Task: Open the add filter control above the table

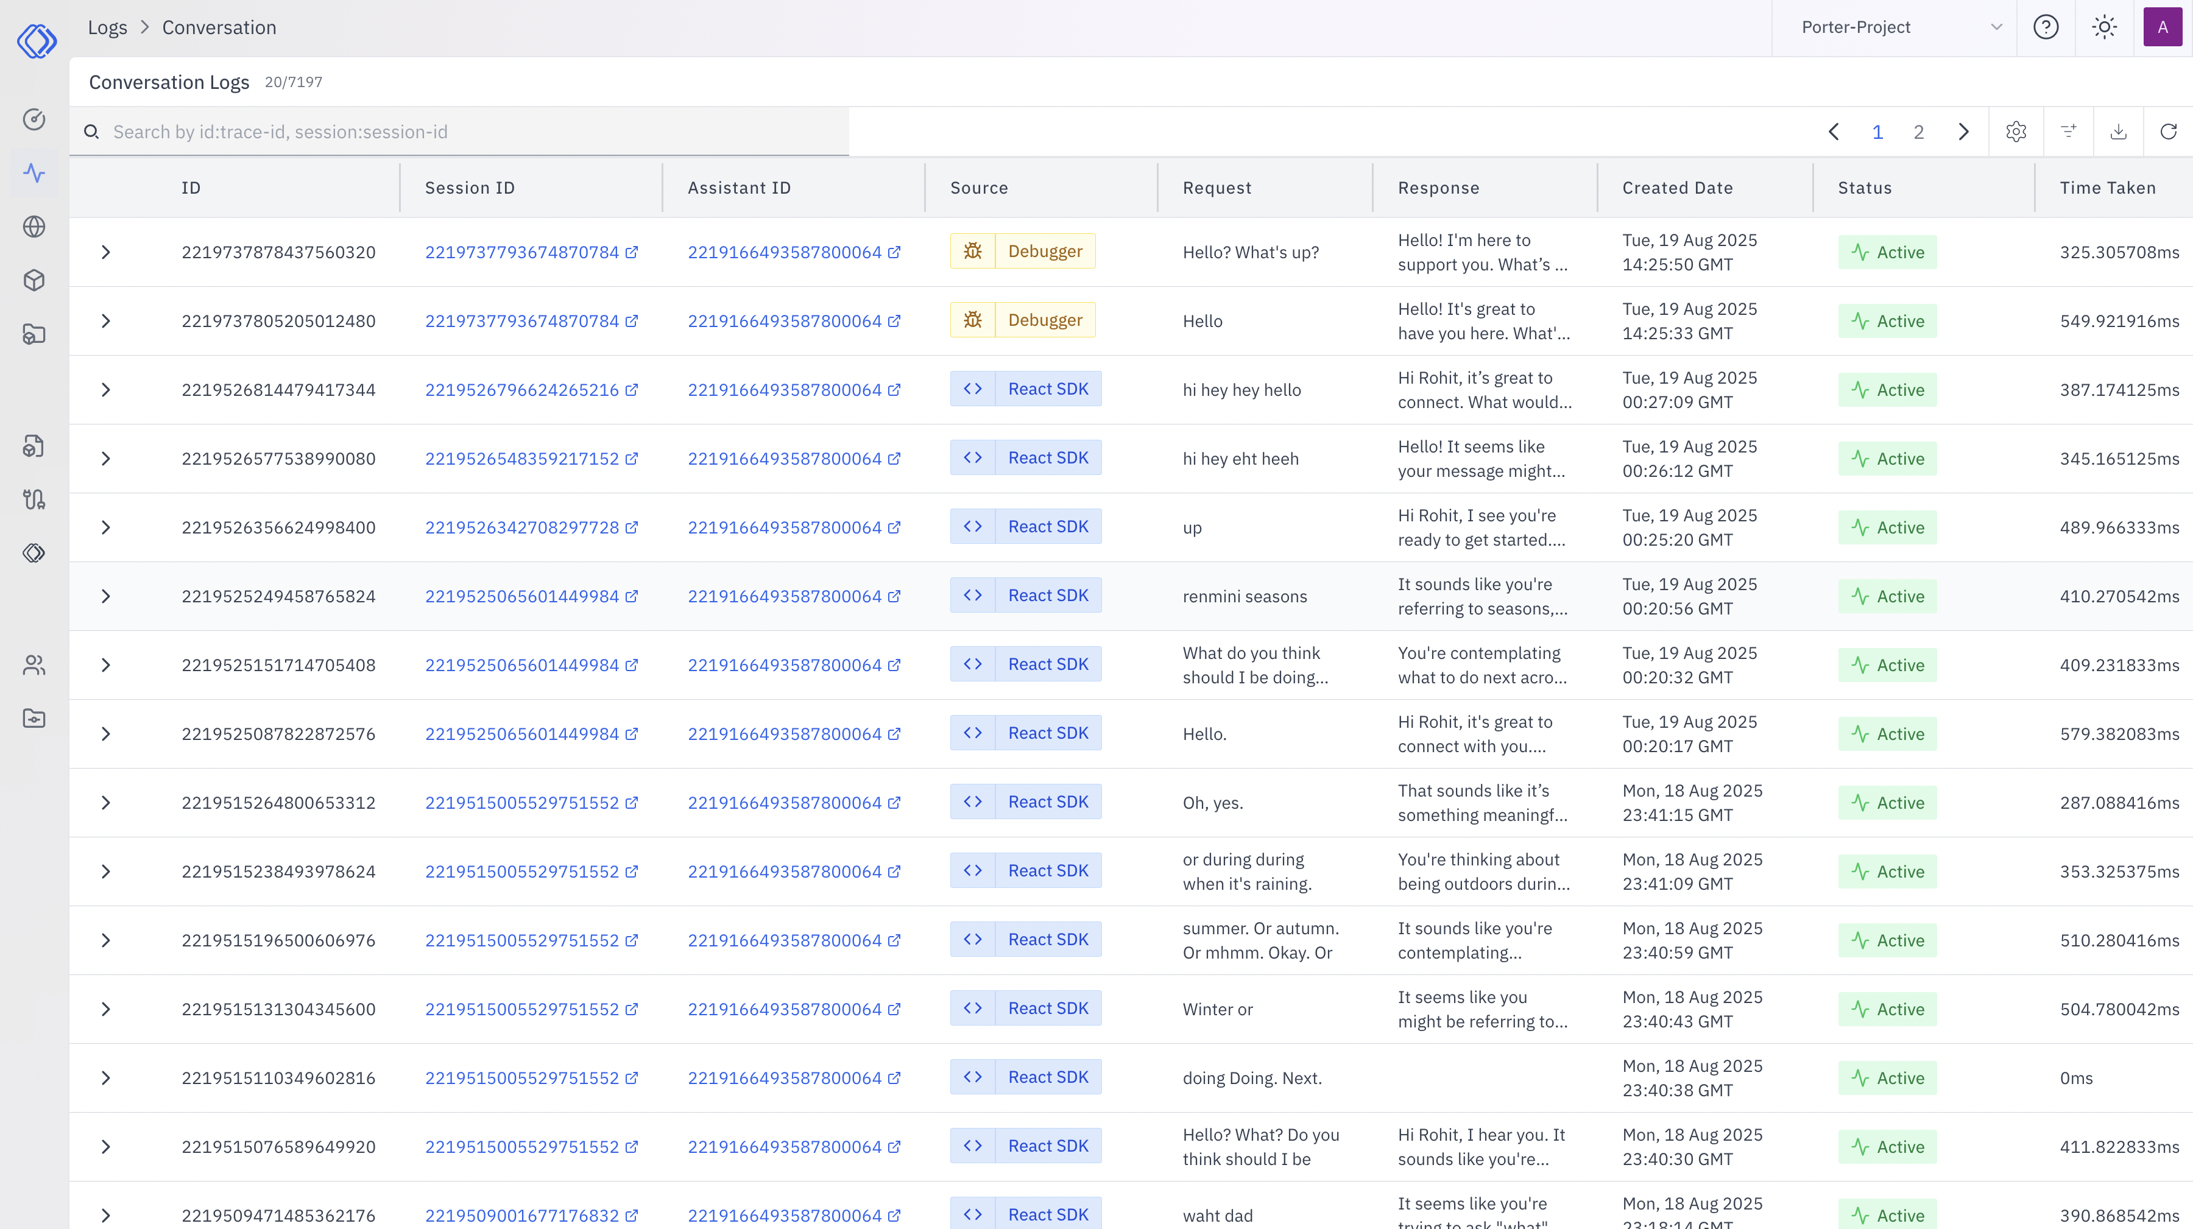Action: click(2068, 131)
